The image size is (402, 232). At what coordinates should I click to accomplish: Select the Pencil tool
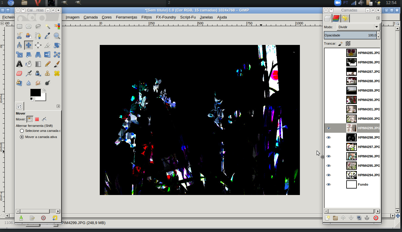coord(48,64)
